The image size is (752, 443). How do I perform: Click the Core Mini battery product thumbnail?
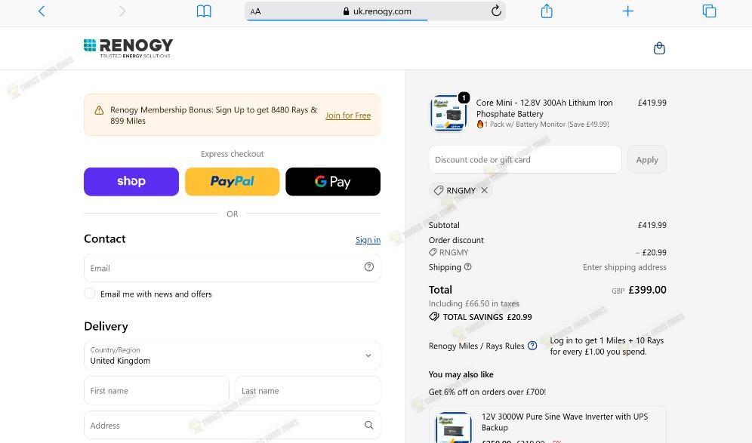pos(448,113)
